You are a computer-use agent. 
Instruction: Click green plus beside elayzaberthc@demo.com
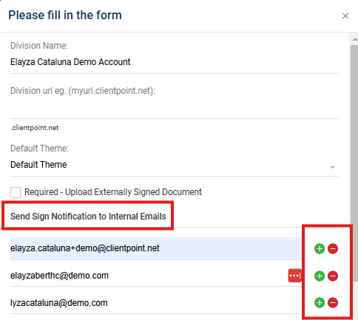point(320,276)
